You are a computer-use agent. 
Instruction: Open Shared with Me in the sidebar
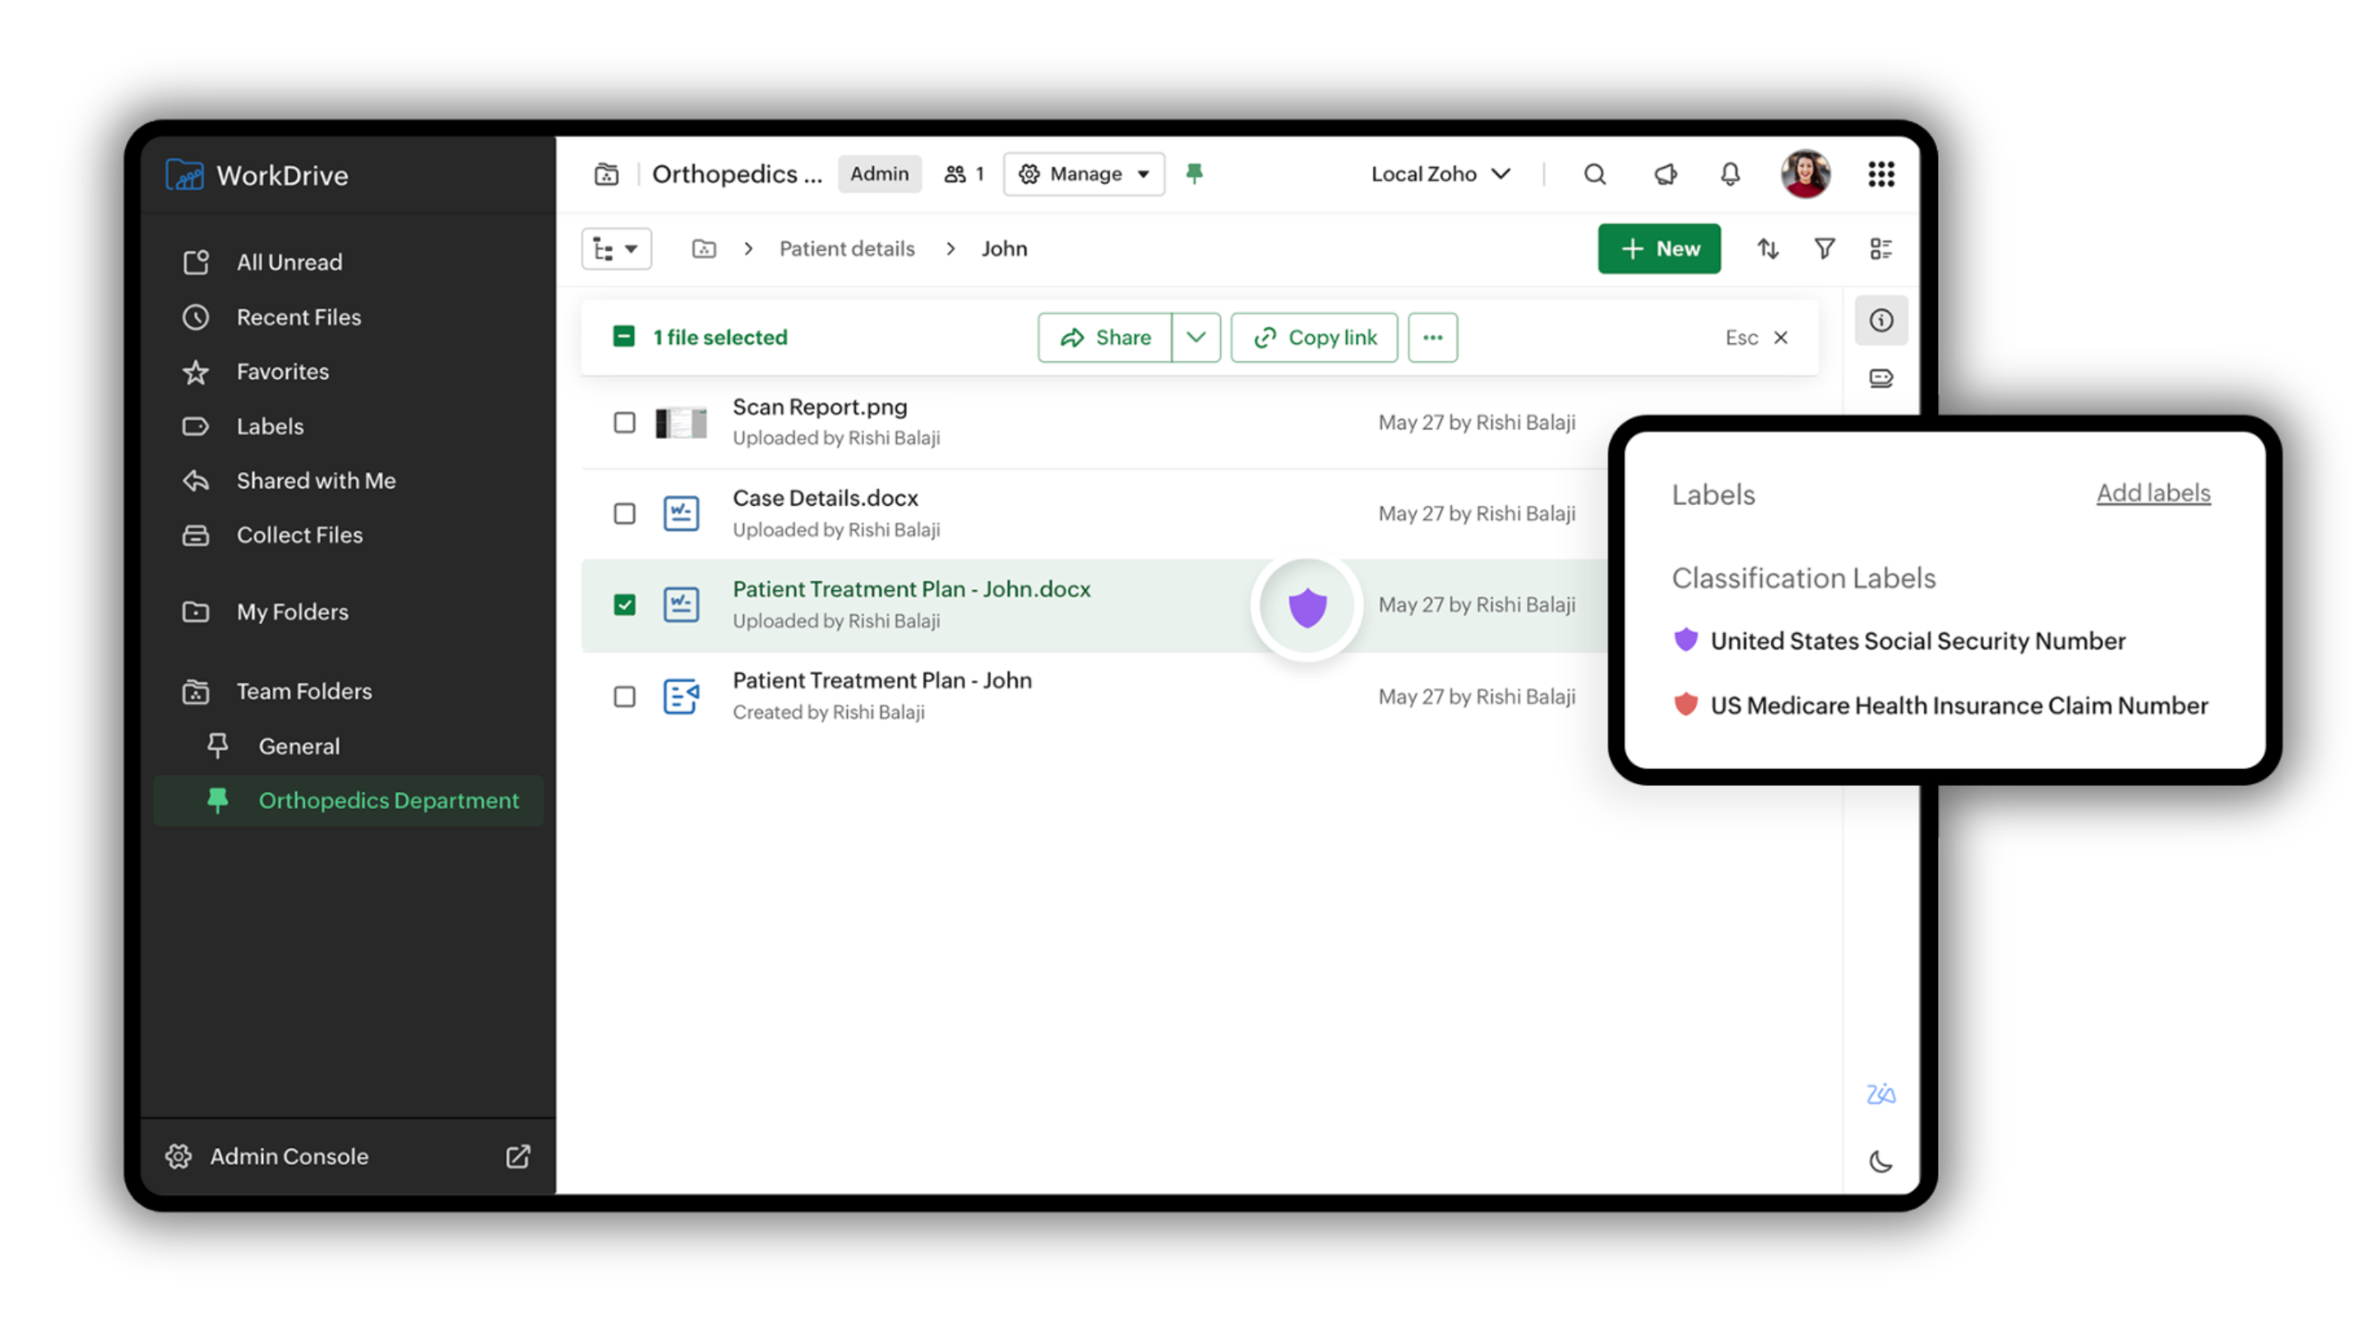click(315, 480)
